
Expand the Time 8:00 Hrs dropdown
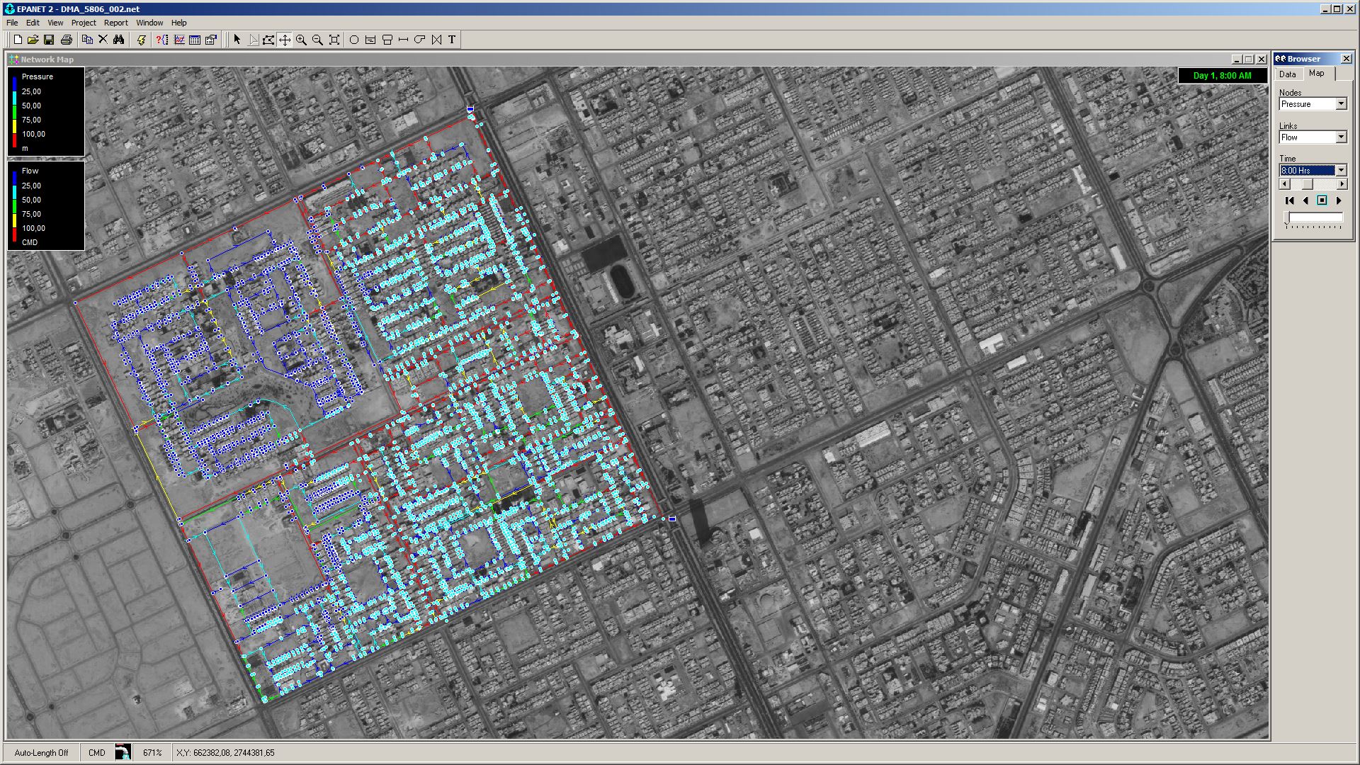click(1341, 170)
